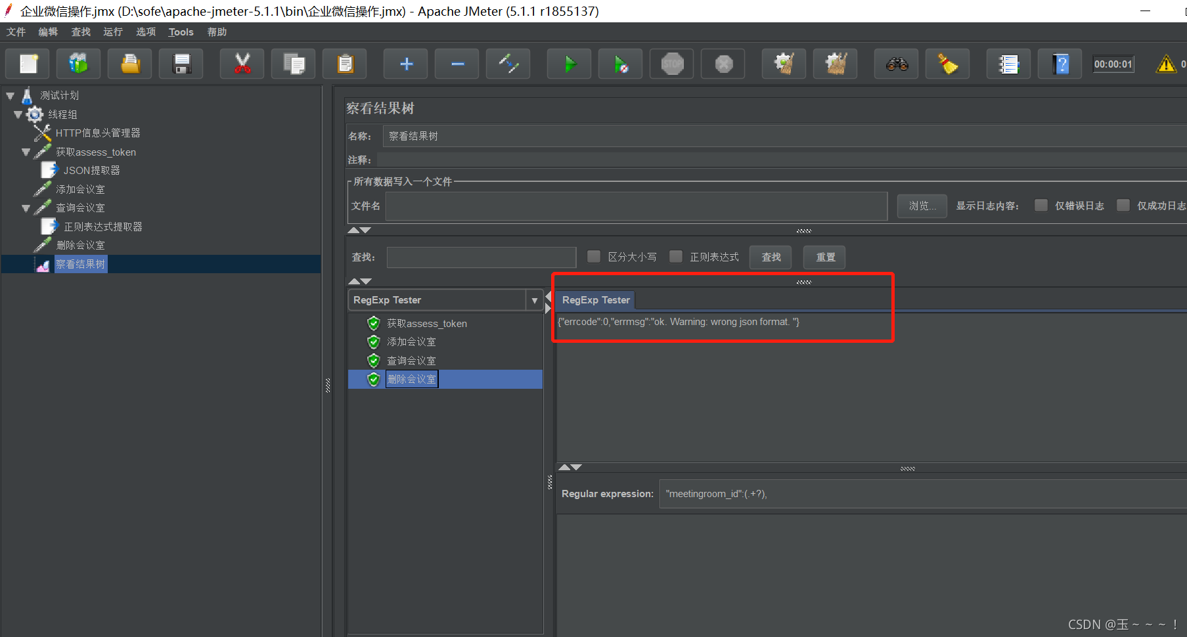Collapse the 获取assess_token sampler node
Image resolution: width=1187 pixels, height=637 pixels.
tap(26, 152)
